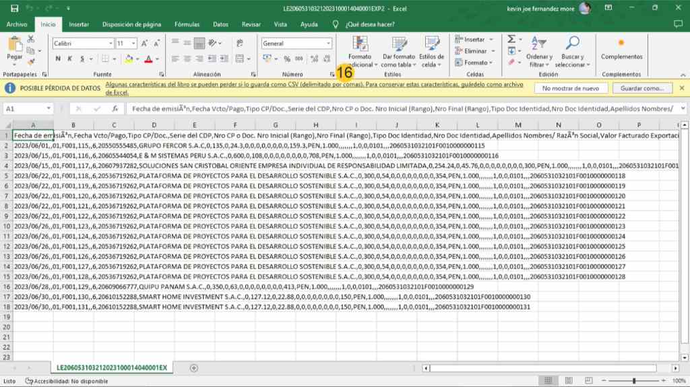Click the Format Painter brush icon
The image size is (690, 387).
(x=31, y=61)
